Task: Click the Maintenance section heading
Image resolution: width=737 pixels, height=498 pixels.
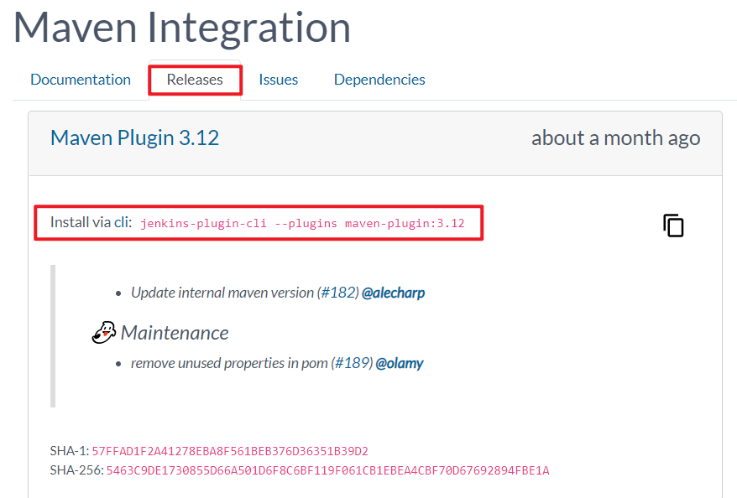Action: [x=175, y=333]
